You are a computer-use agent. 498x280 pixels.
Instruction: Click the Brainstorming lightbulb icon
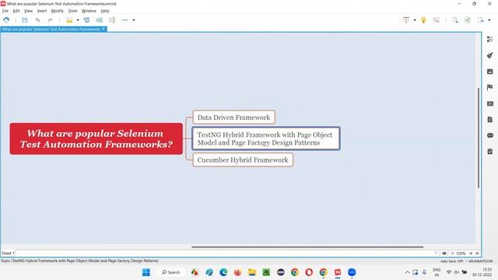[423, 20]
